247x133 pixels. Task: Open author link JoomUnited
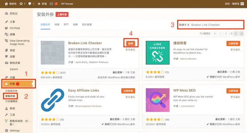[x=187, y=106]
